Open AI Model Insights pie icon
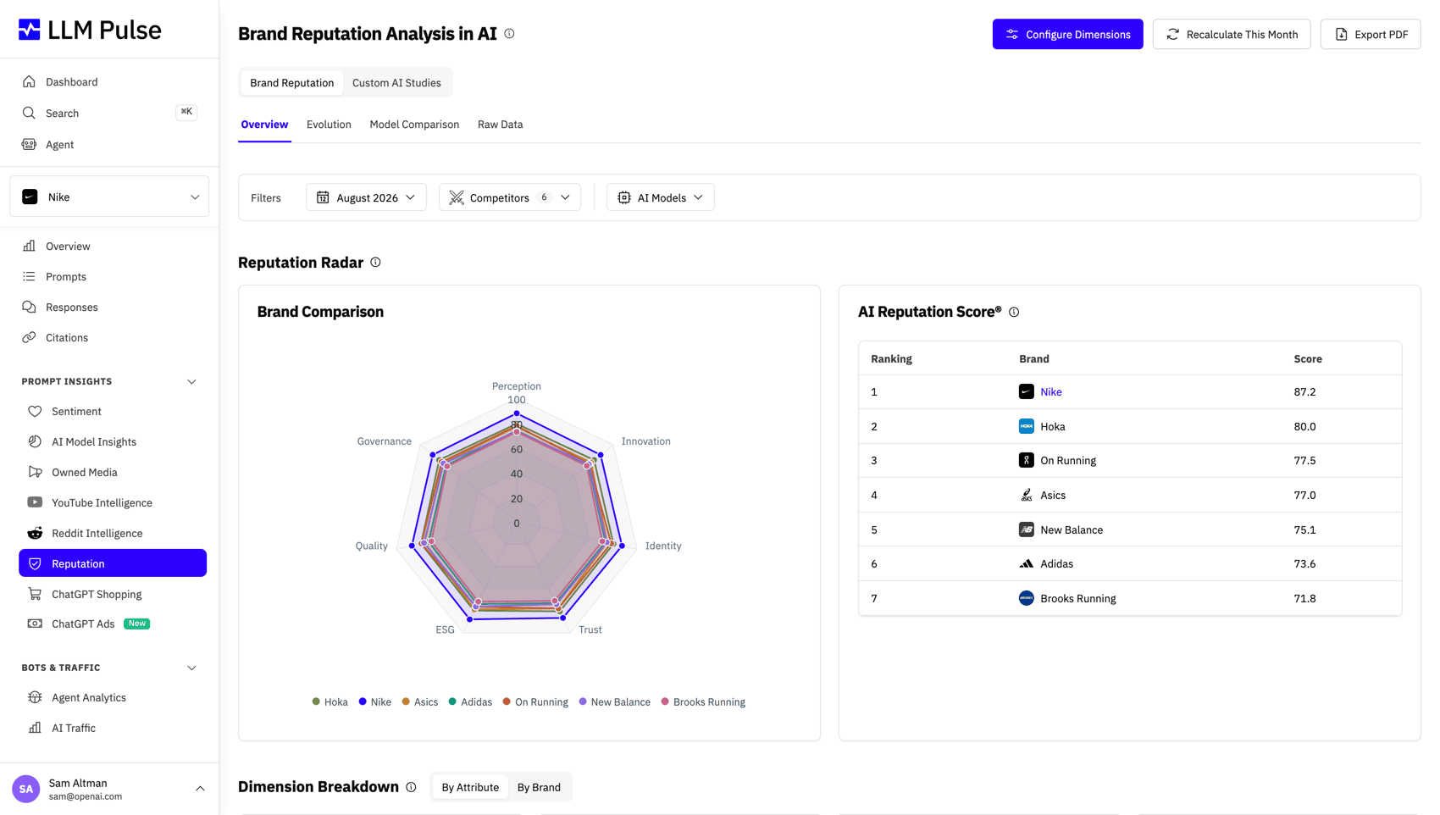Screen dimensions: 1440x815 click(35, 442)
